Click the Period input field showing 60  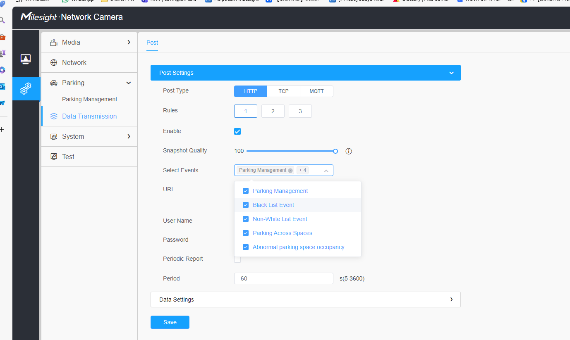click(284, 278)
